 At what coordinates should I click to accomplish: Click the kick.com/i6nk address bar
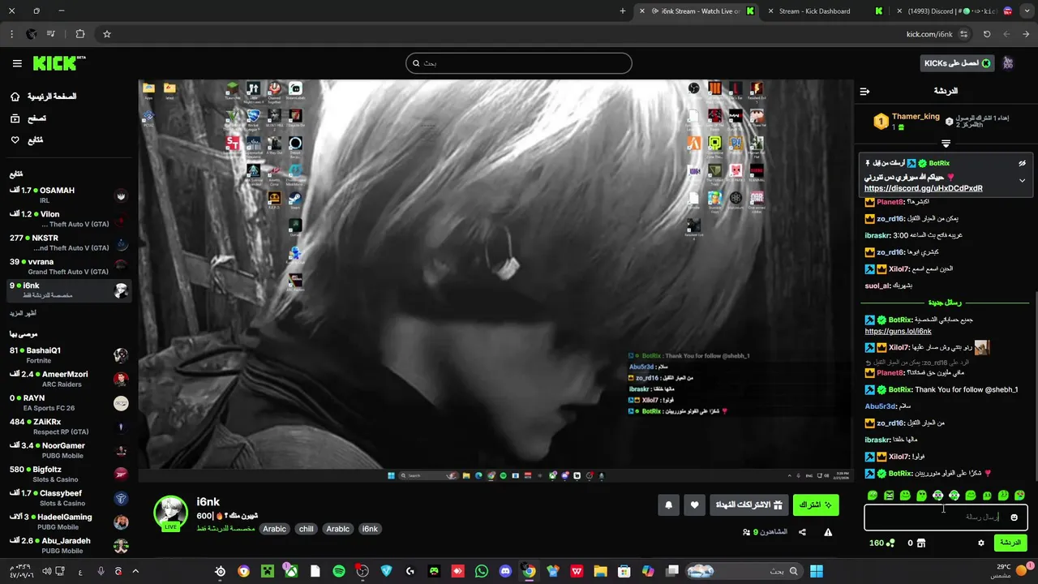(929, 34)
